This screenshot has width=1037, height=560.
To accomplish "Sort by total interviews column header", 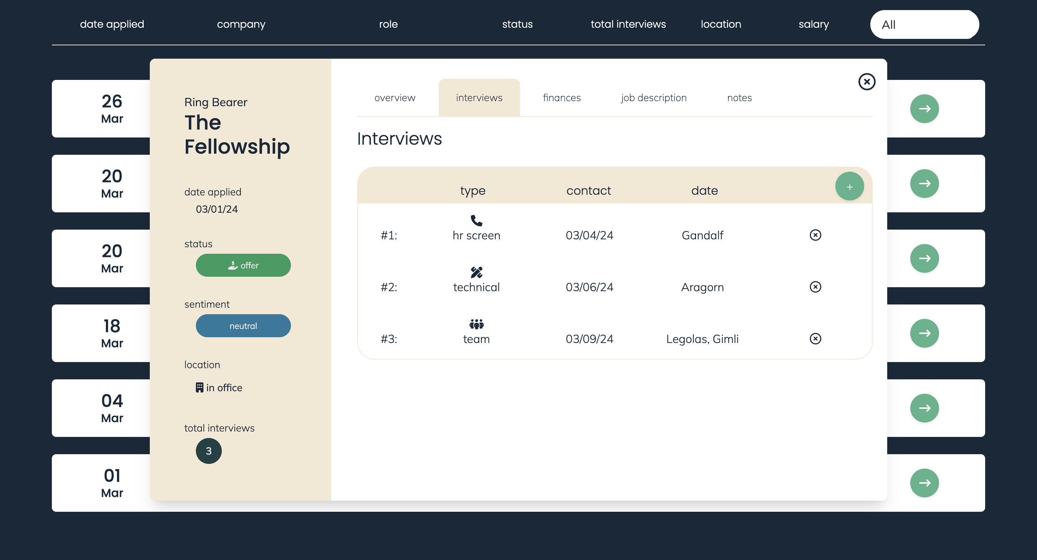I will 628,24.
